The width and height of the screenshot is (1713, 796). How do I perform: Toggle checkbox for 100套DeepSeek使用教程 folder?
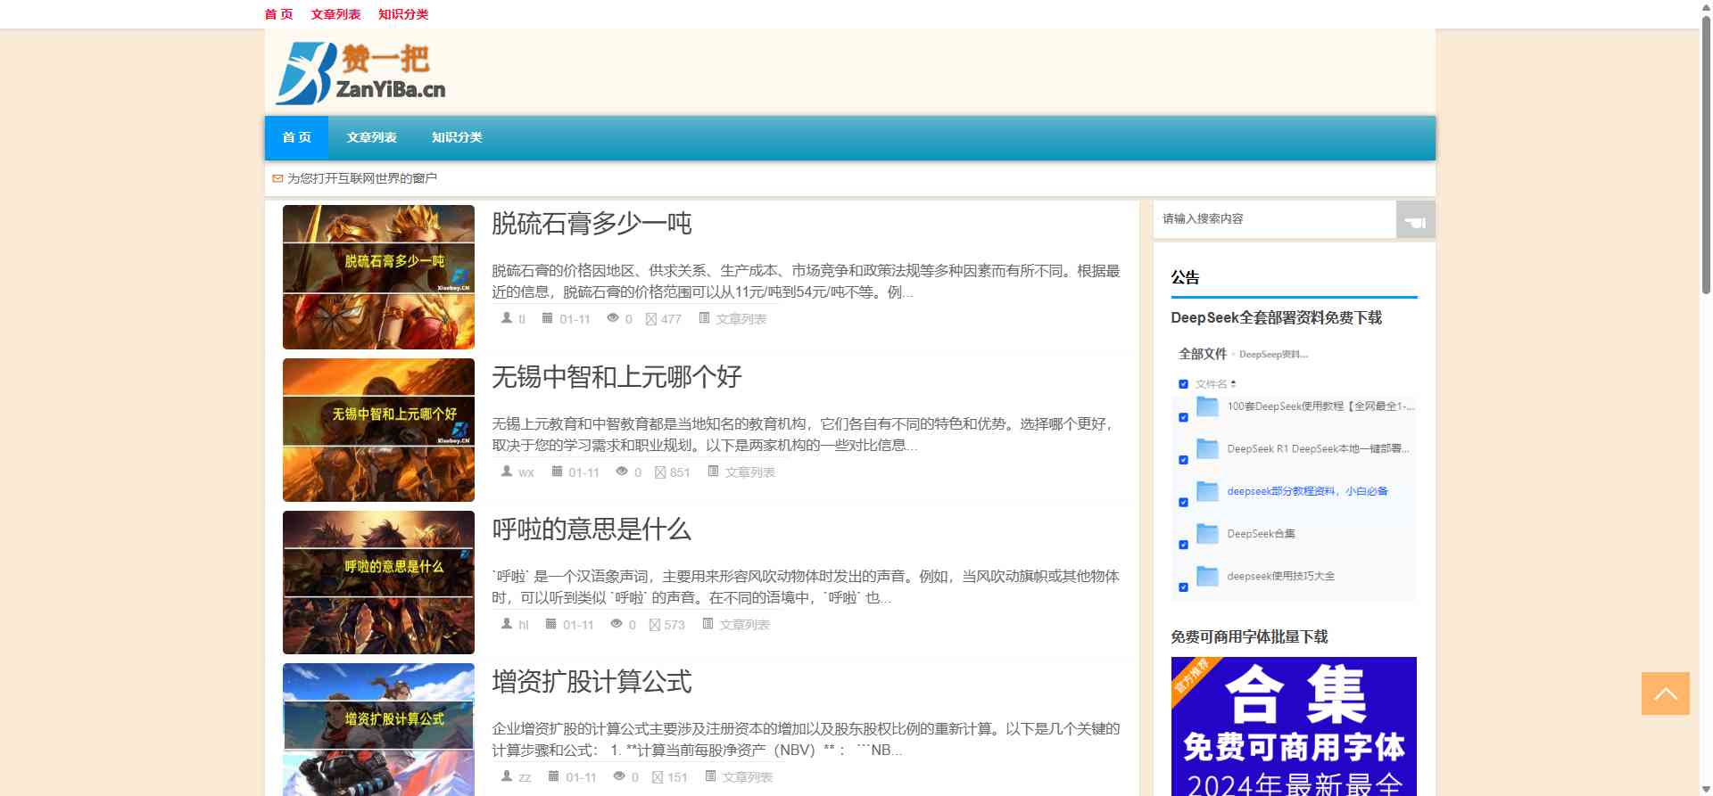point(1183,417)
